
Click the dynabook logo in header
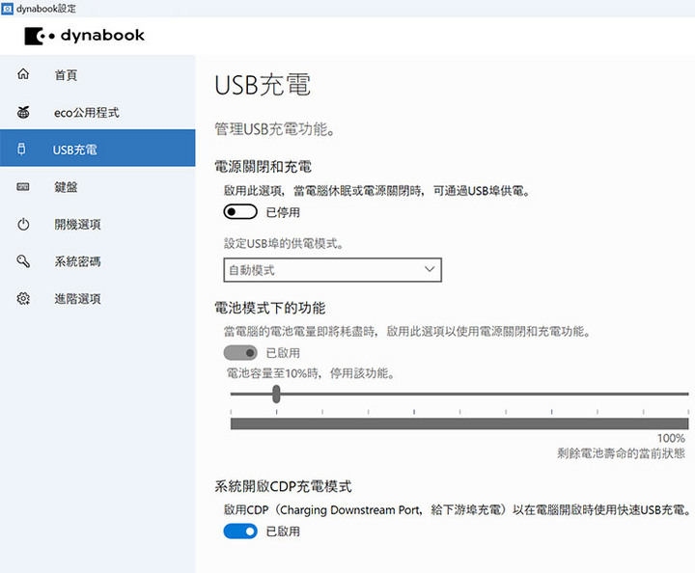[x=84, y=36]
